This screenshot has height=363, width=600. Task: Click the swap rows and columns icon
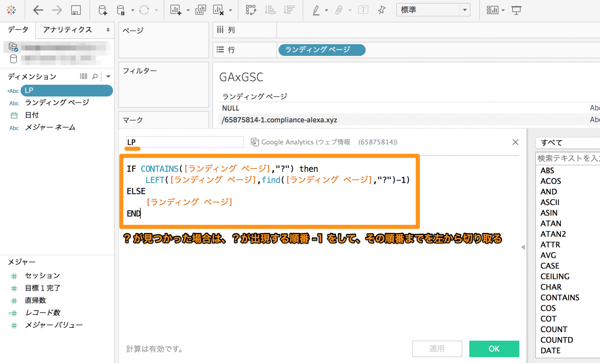(251, 10)
